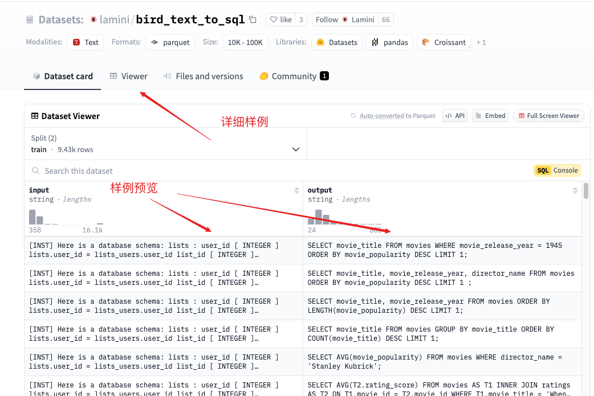Follow the Lamini organization

345,19
